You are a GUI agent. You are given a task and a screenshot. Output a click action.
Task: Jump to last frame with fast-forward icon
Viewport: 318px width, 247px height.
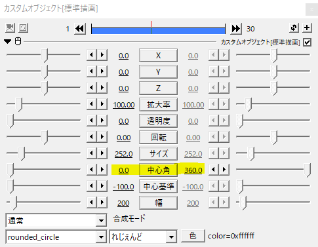click(x=236, y=29)
